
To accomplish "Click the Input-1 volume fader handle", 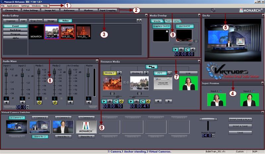I will pyautogui.click(x=6, y=74).
